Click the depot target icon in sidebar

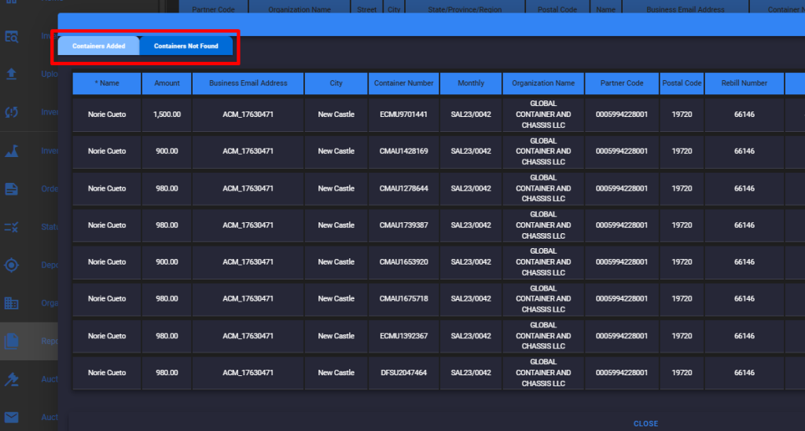click(12, 265)
